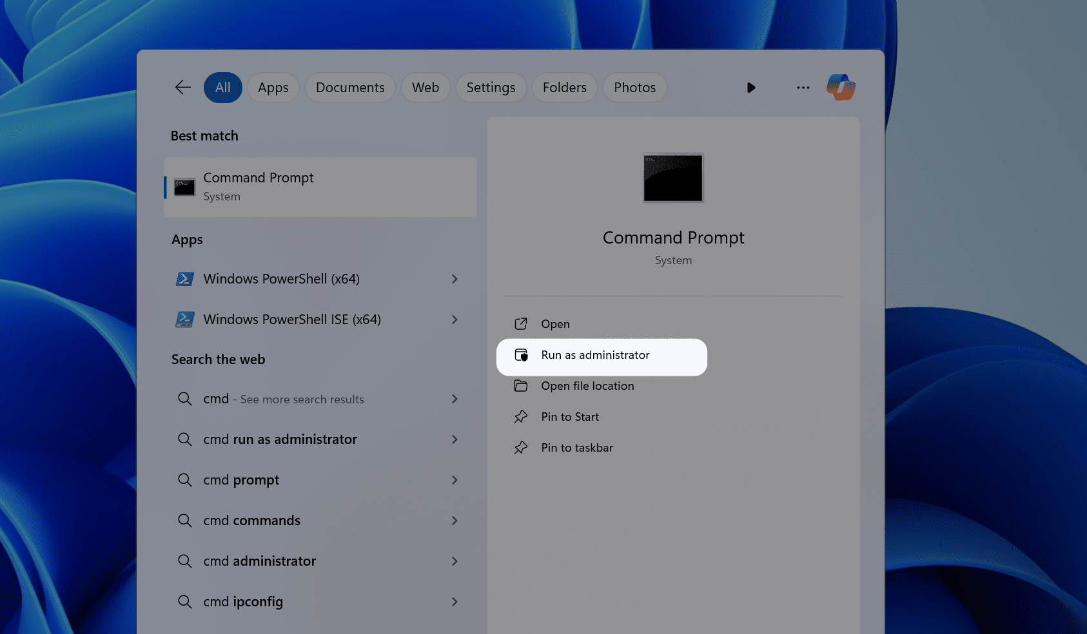Click search icon next to 'cmd run as administrator'
This screenshot has height=634, width=1087.
pos(185,439)
